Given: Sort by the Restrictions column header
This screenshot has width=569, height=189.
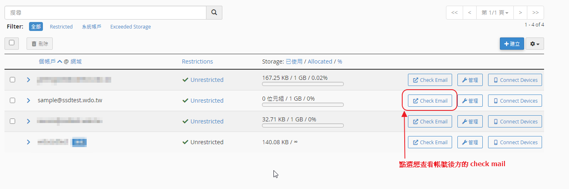Looking at the screenshot, I should pos(197,62).
